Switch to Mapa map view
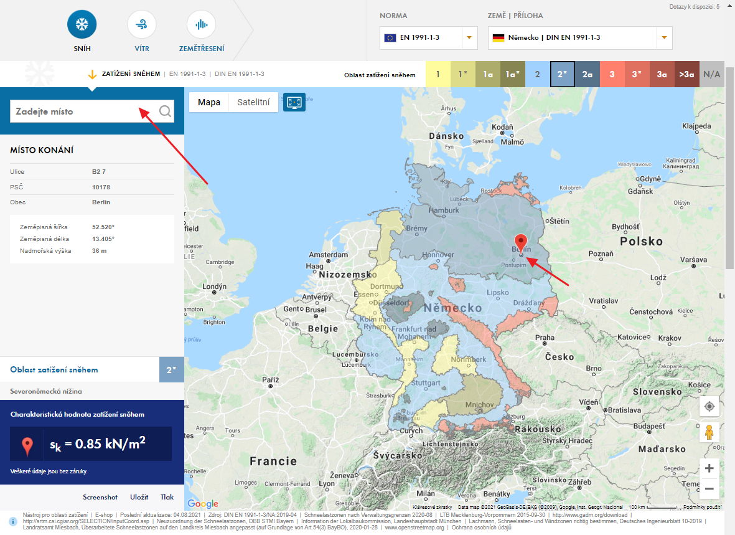 pos(209,102)
